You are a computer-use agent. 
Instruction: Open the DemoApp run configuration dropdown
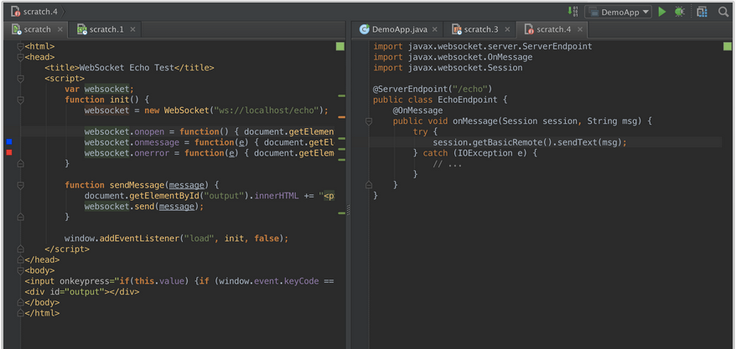(x=618, y=13)
